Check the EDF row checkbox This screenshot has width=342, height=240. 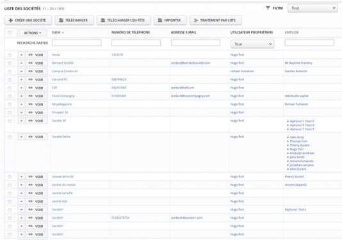(x=10, y=88)
